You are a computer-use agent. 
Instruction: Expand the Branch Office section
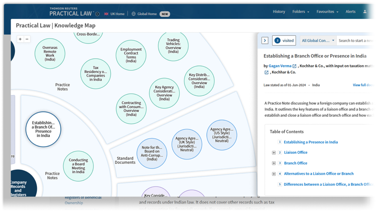(274, 163)
